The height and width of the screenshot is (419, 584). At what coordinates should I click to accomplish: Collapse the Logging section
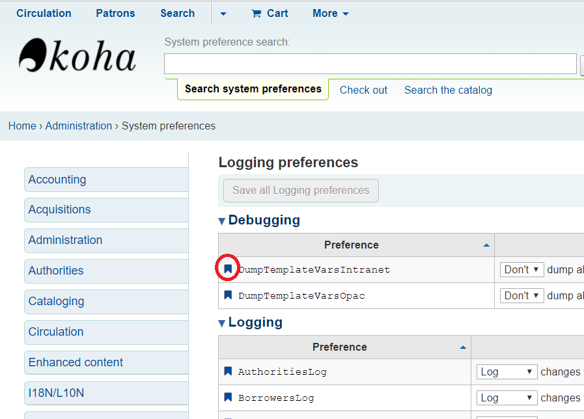pyautogui.click(x=222, y=323)
